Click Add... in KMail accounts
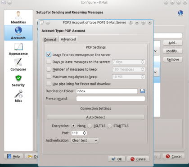189x167 pixels. pyautogui.click(x=173, y=43)
